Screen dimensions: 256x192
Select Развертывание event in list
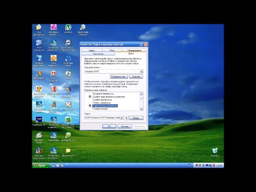coord(100,109)
